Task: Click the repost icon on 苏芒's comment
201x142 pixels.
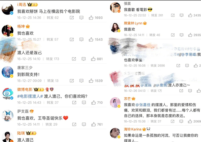Action: 173,121
